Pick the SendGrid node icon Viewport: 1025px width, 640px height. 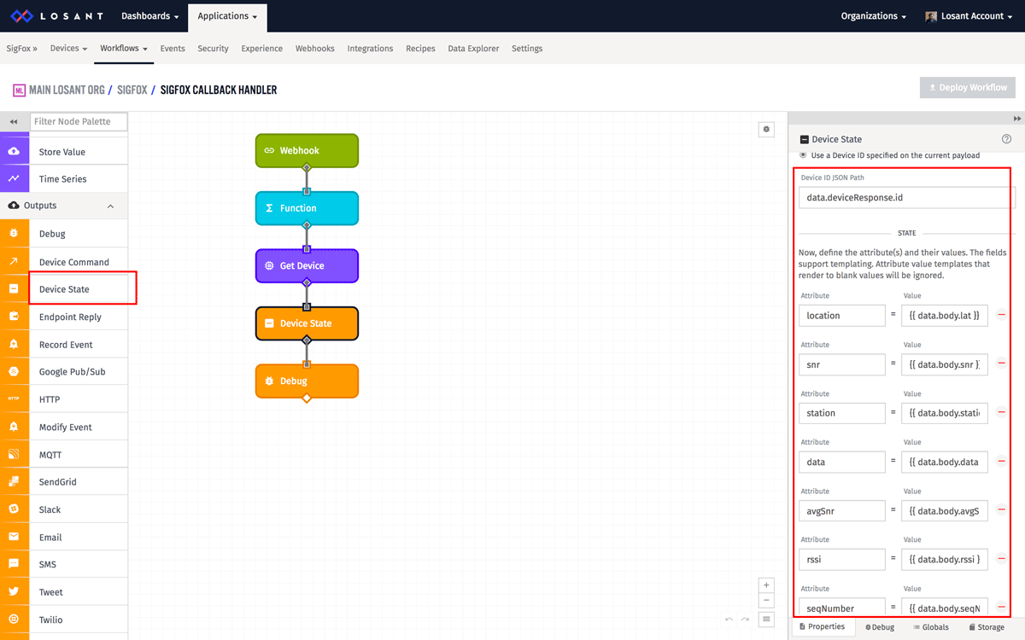click(14, 482)
